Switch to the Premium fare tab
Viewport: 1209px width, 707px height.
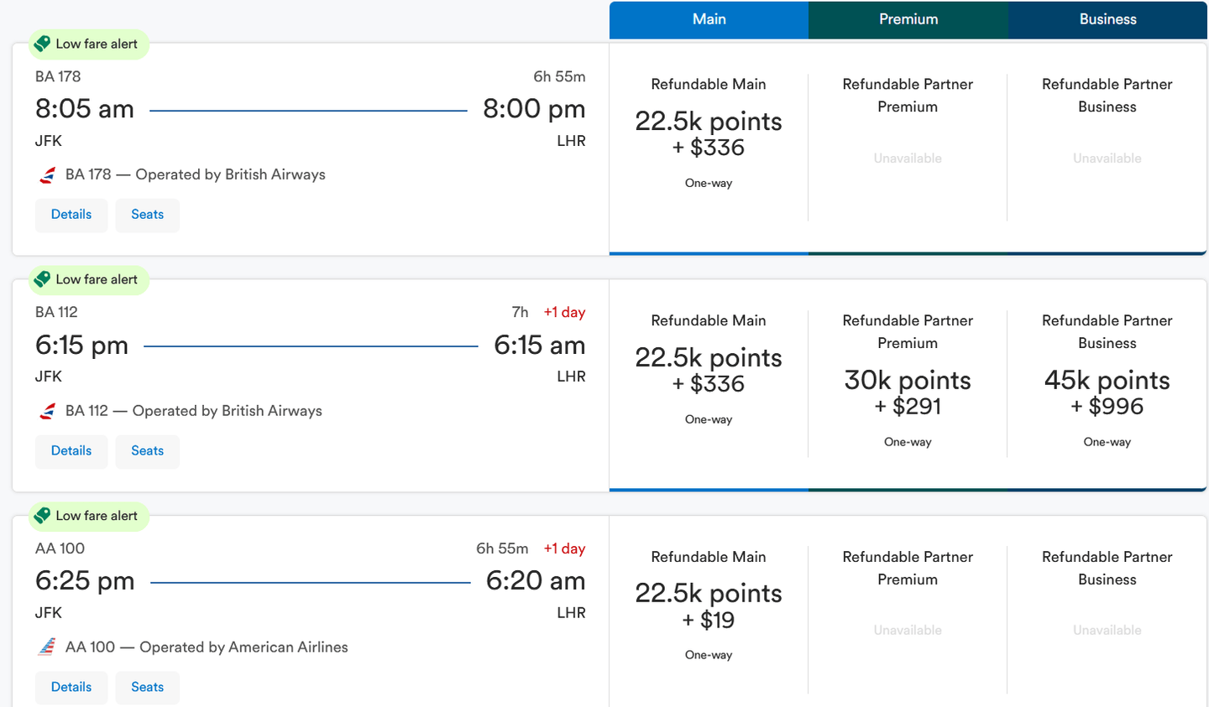click(x=908, y=19)
